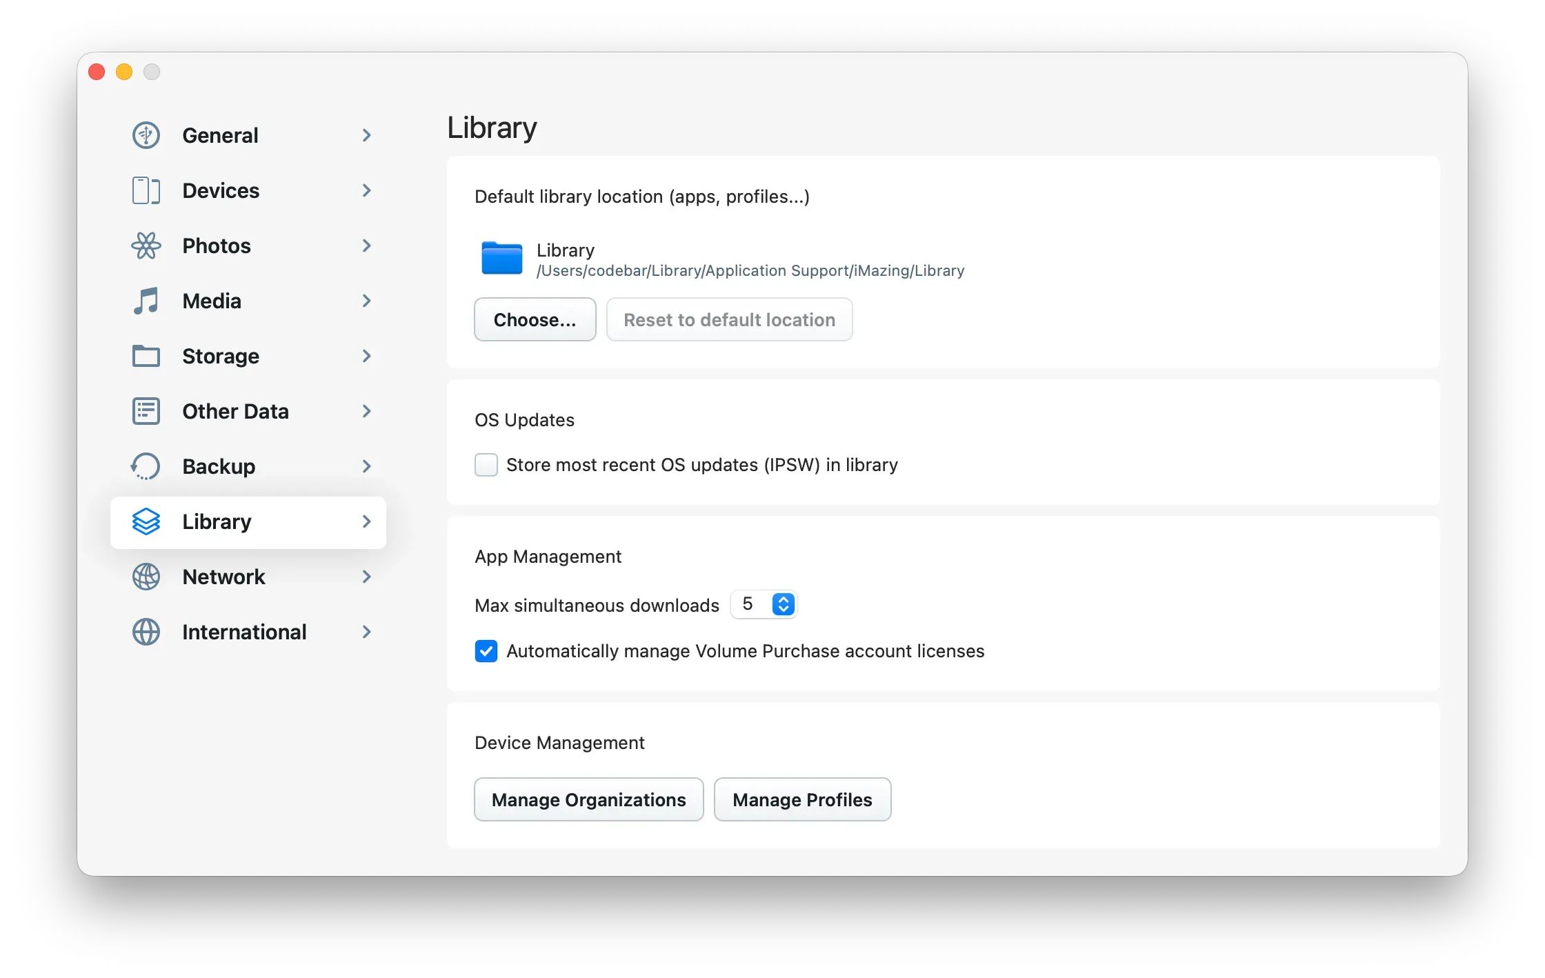Click the Backup circular arrow icon
1545x978 pixels.
(x=146, y=466)
